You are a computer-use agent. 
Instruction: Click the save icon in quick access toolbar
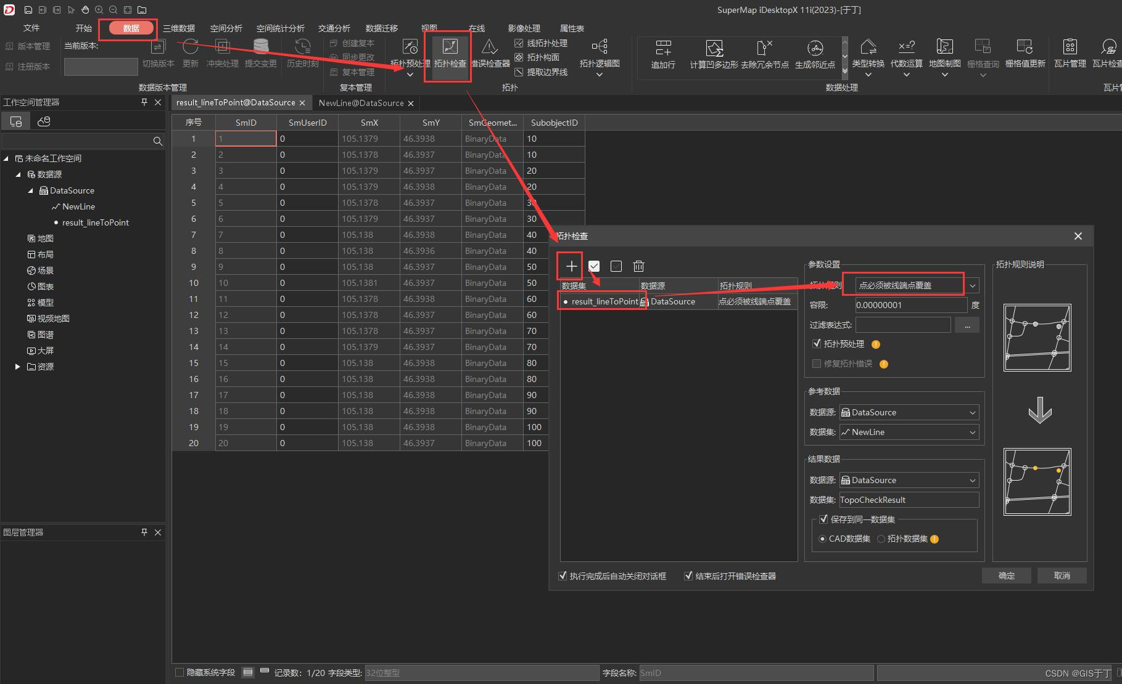[x=28, y=10]
